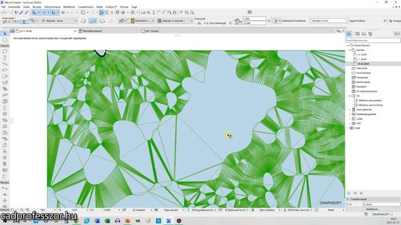Open the Ablak menu
Viewport: 401px width, 225px height.
coord(99,7)
